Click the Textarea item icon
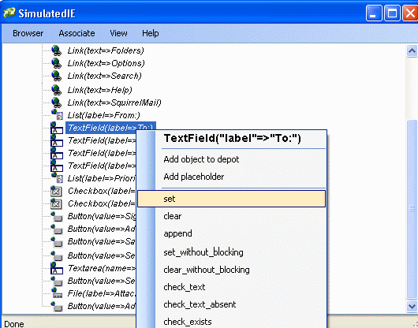The width and height of the screenshot is (418, 328). (57, 268)
